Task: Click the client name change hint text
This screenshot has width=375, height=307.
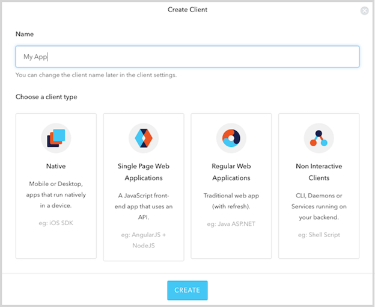Action: (x=96, y=75)
